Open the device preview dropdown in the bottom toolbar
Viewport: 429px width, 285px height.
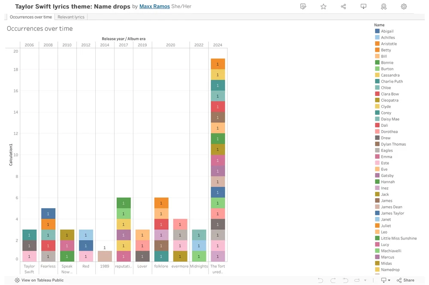(384, 280)
